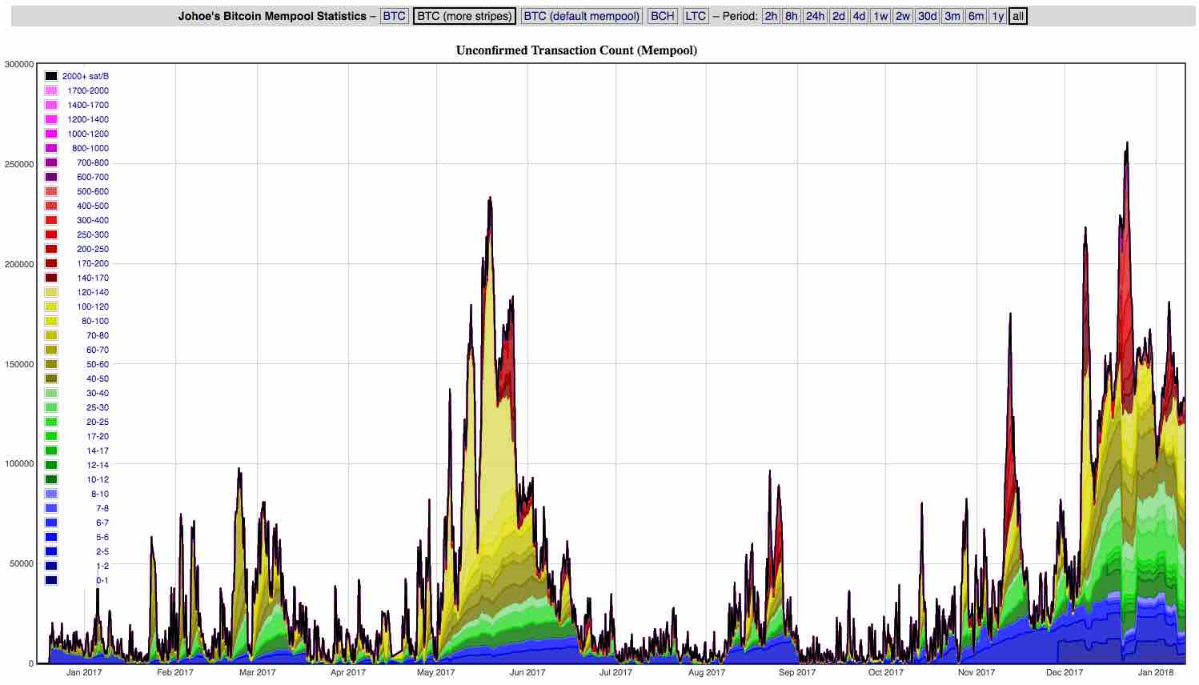Click the 100-120 legend swatch
Image resolution: width=1199 pixels, height=685 pixels.
click(x=51, y=306)
